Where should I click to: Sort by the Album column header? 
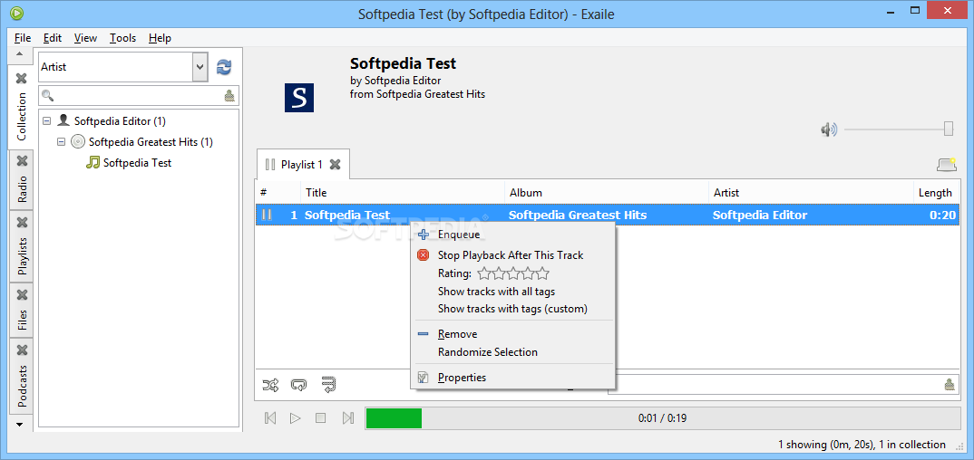pyautogui.click(x=607, y=193)
